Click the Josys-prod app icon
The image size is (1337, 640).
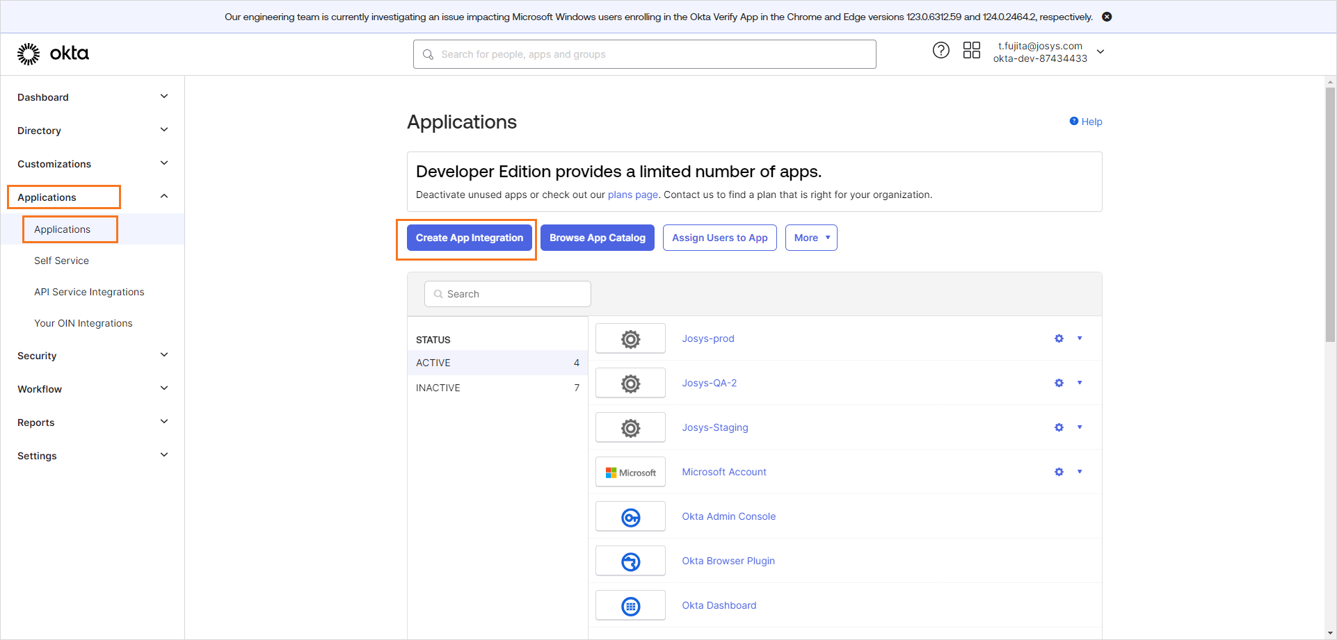[x=630, y=339]
